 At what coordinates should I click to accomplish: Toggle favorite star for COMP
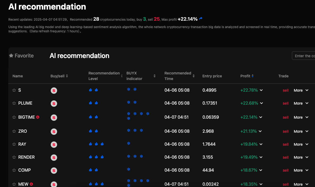pyautogui.click(x=14, y=170)
